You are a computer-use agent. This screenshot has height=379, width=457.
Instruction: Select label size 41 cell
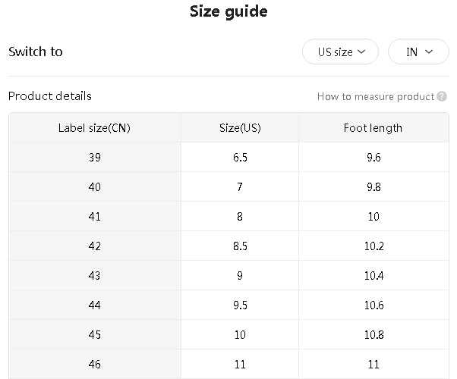(x=94, y=217)
